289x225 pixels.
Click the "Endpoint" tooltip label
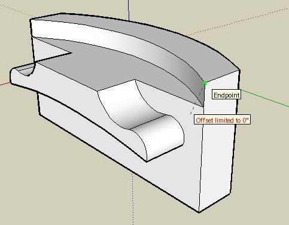pos(226,95)
